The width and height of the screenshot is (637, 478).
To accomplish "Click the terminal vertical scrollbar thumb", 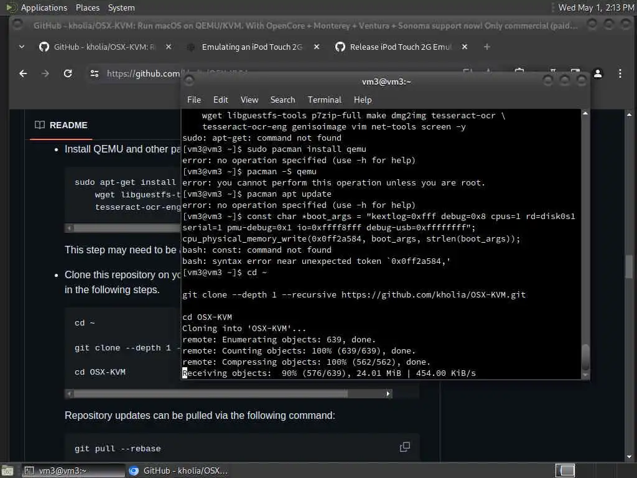I will pyautogui.click(x=585, y=357).
